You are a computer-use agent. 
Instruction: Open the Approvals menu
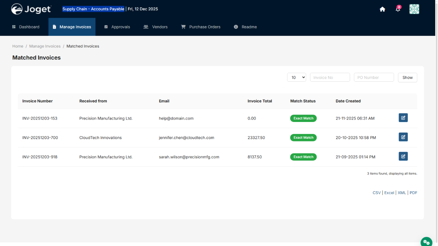pyautogui.click(x=117, y=27)
